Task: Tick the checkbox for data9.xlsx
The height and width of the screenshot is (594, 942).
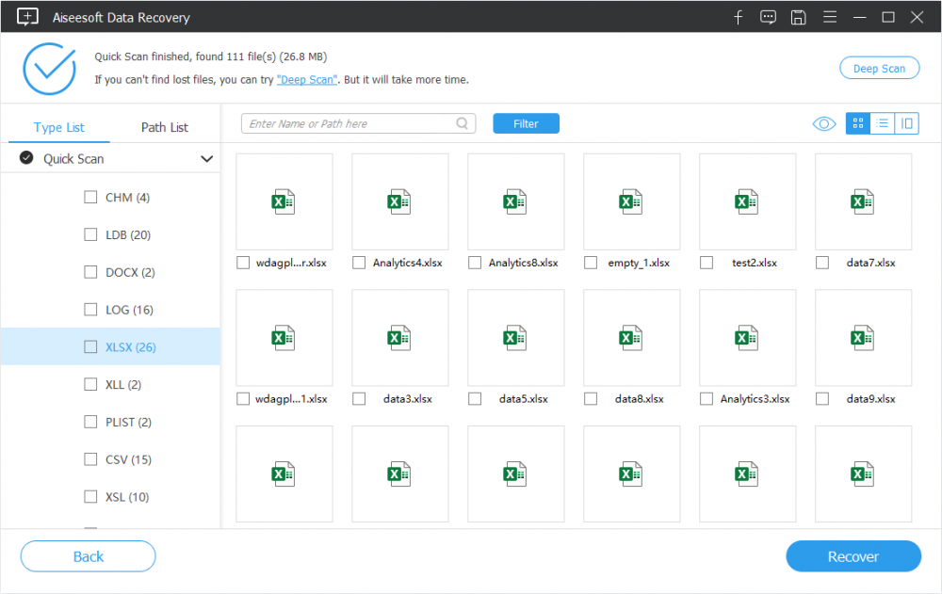Action: 822,399
